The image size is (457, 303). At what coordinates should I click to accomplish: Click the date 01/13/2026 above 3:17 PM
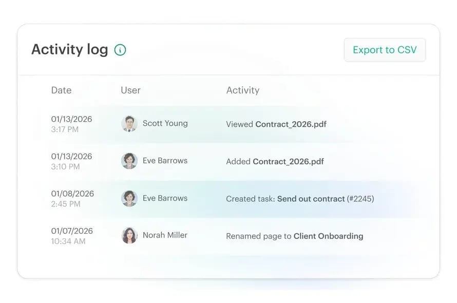[71, 119]
